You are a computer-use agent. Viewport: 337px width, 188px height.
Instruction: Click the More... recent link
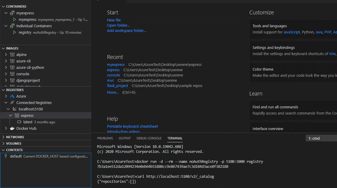[x=113, y=93]
